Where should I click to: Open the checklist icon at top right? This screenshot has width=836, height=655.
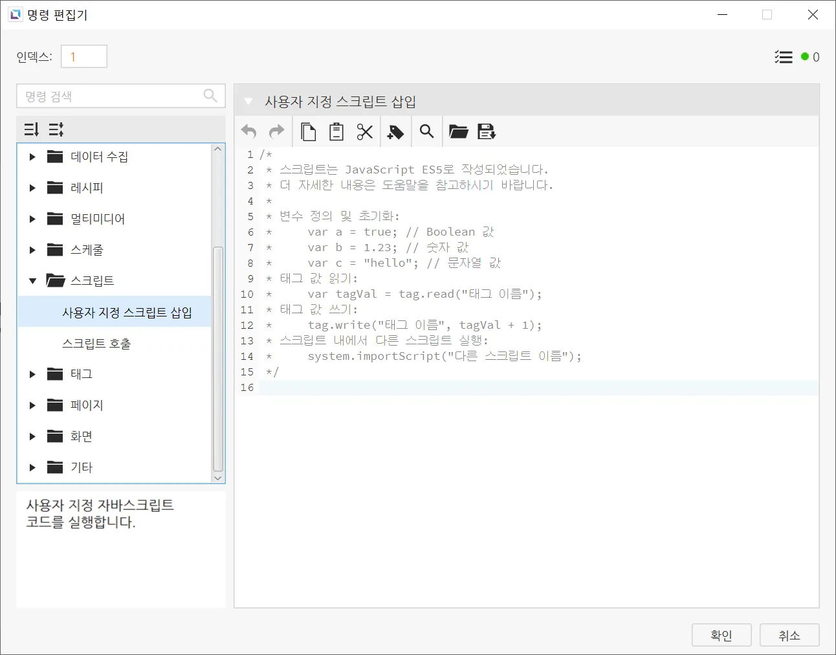(784, 57)
